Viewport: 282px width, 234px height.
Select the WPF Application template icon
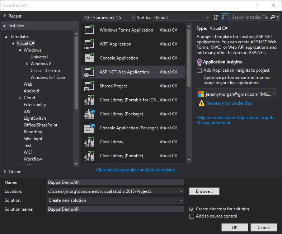89,44
